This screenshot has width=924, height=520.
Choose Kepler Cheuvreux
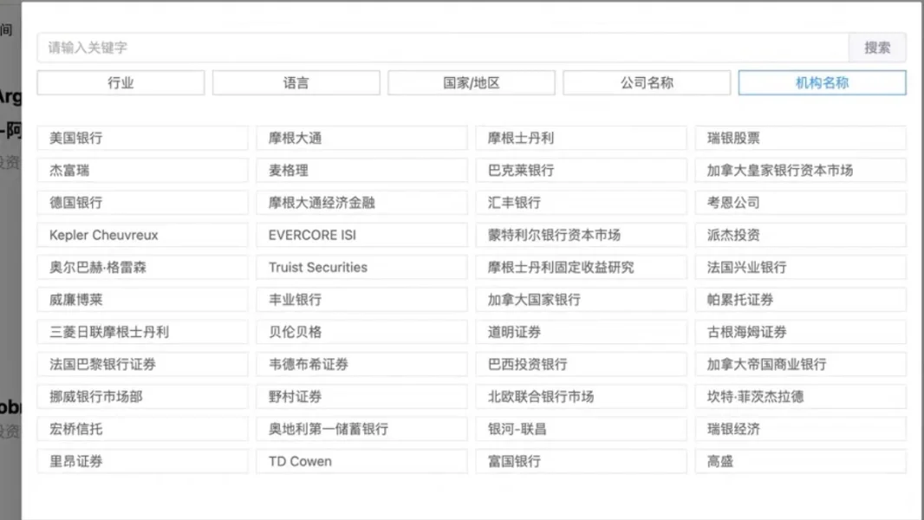coord(143,236)
